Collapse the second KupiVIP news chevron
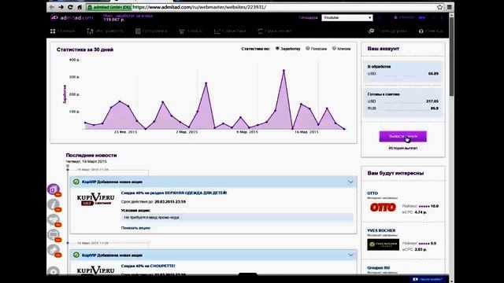This screenshot has width=504, height=283. point(350,255)
